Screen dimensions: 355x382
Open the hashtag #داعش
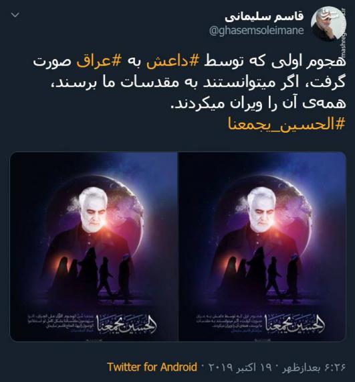pyautogui.click(x=172, y=62)
